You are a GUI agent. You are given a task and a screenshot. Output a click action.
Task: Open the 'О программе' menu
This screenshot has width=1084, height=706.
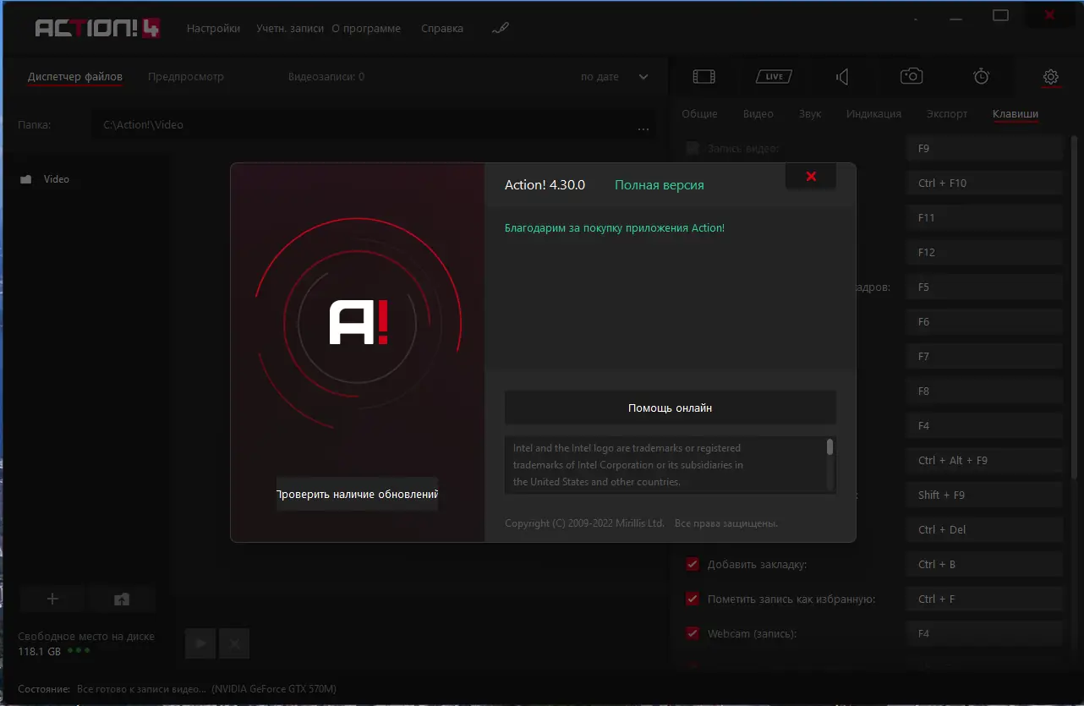[x=366, y=28]
